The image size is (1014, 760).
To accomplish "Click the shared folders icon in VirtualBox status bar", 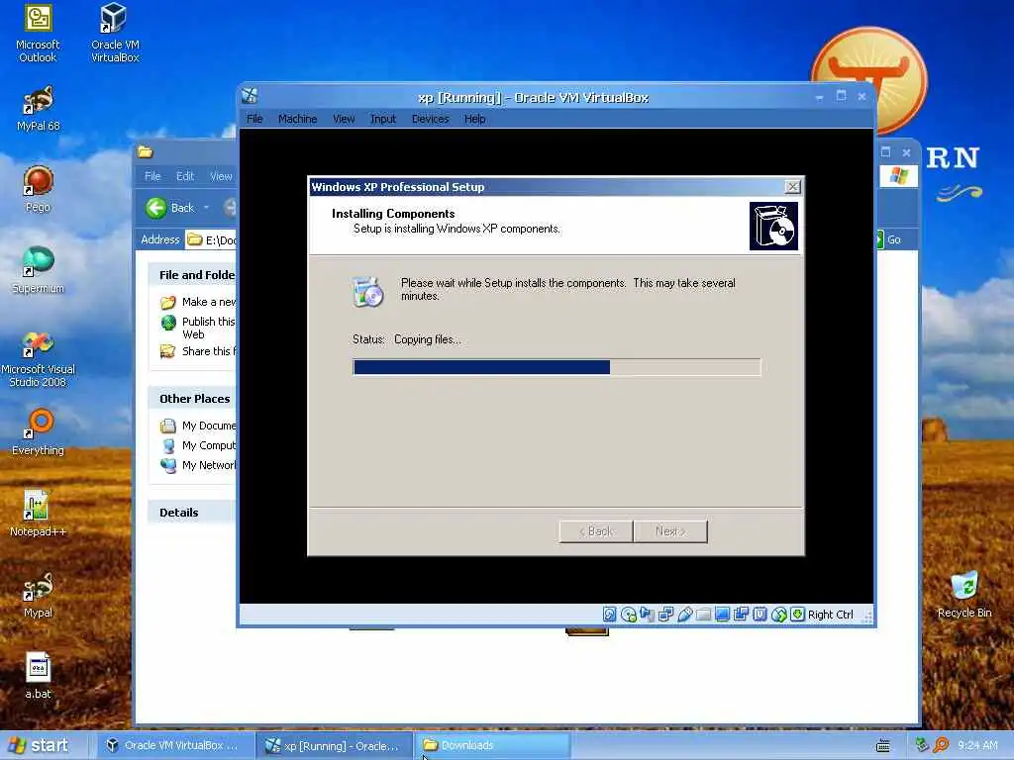I will pyautogui.click(x=704, y=614).
